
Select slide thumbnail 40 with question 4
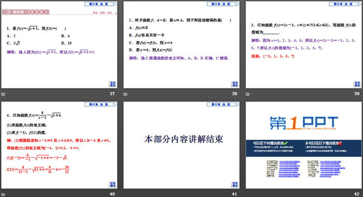click(59, 145)
